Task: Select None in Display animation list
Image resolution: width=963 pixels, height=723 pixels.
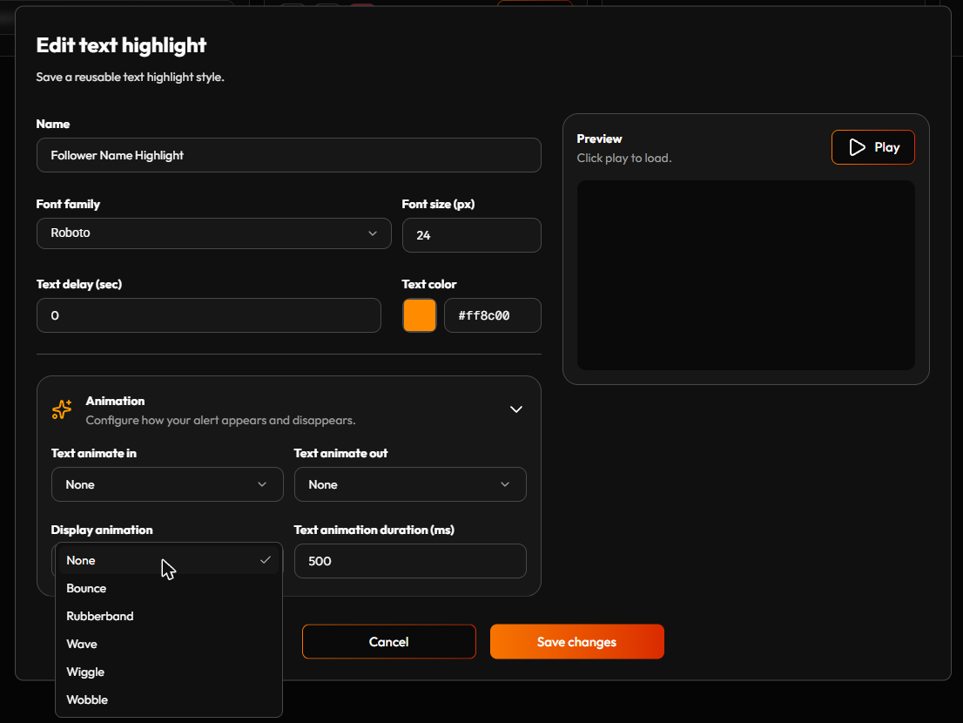Action: [169, 560]
